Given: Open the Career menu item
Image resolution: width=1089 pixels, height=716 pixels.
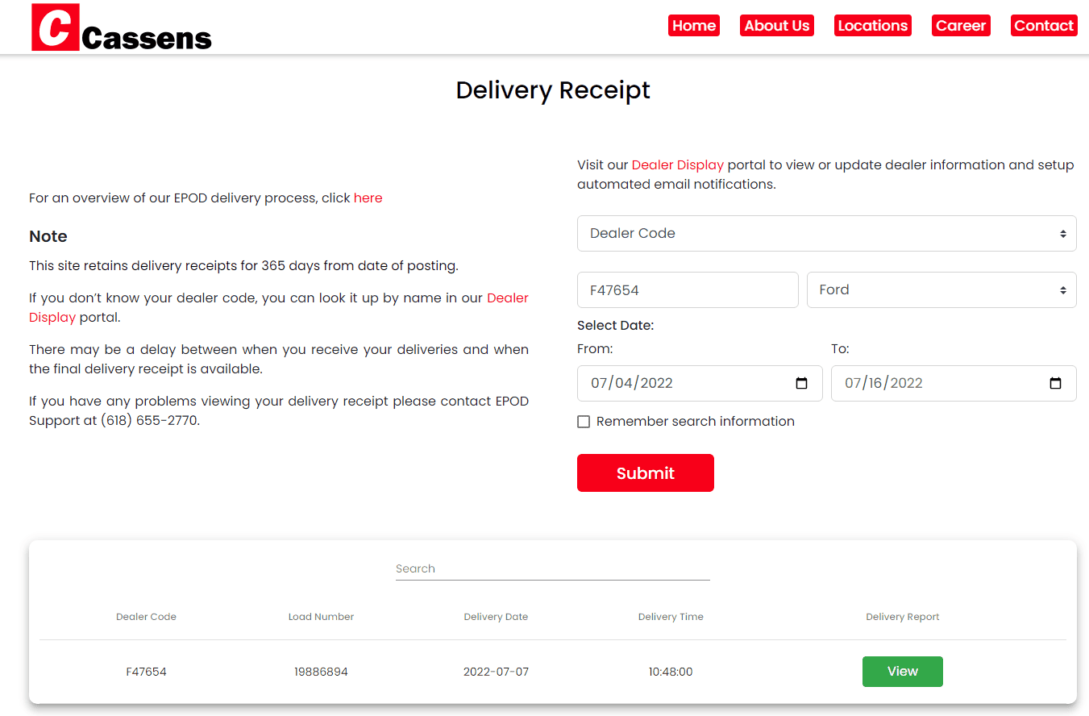Looking at the screenshot, I should pyautogui.click(x=960, y=26).
